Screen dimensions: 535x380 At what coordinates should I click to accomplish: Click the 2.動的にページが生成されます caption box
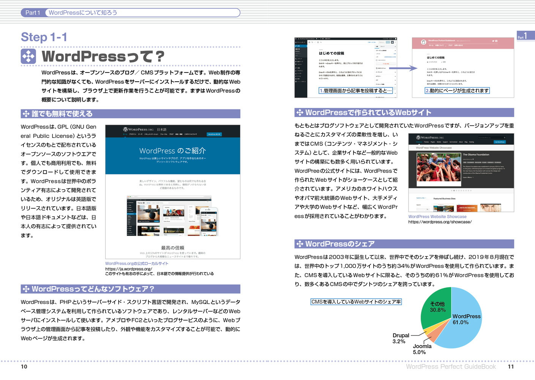click(x=457, y=91)
